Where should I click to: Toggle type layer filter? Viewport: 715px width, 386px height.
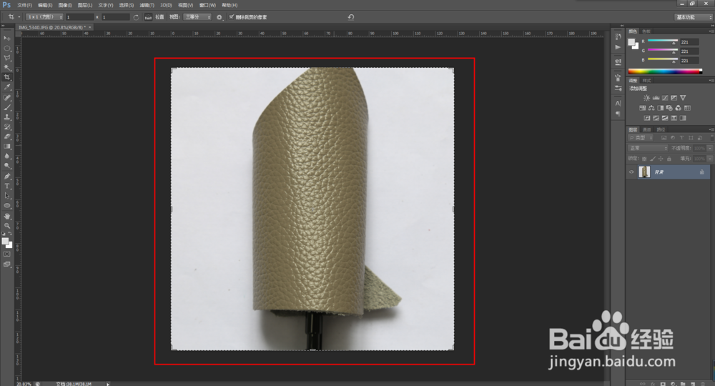click(x=681, y=138)
